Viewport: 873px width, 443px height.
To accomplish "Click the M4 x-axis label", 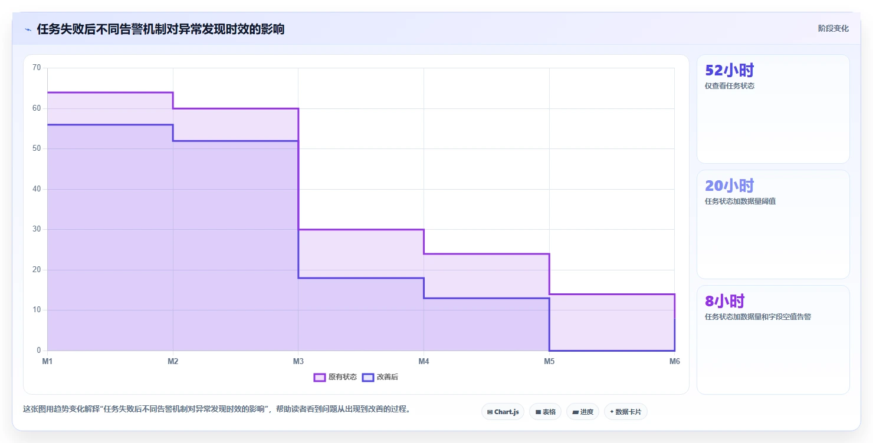I will 424,361.
